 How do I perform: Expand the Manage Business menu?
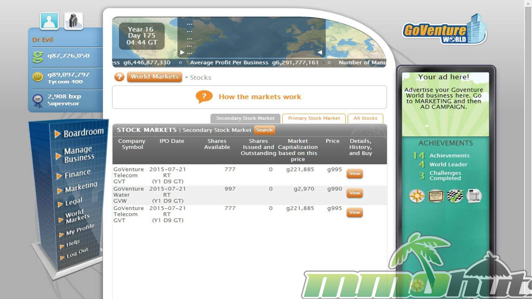79,154
